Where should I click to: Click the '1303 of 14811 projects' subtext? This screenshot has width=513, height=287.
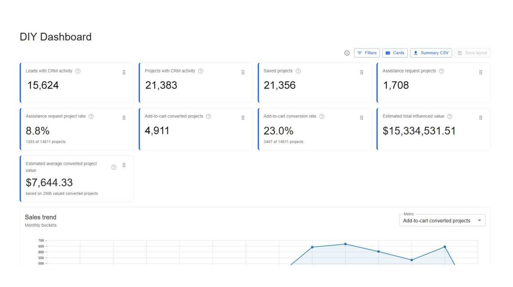(45, 142)
